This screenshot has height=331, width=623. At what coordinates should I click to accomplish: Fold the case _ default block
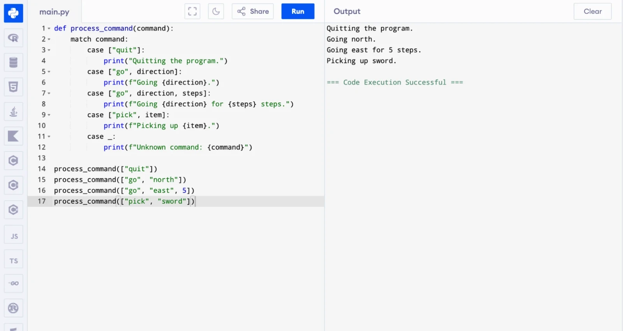(x=49, y=137)
